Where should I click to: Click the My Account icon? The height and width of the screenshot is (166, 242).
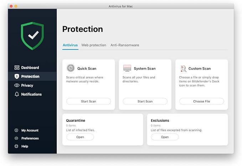tap(16, 131)
